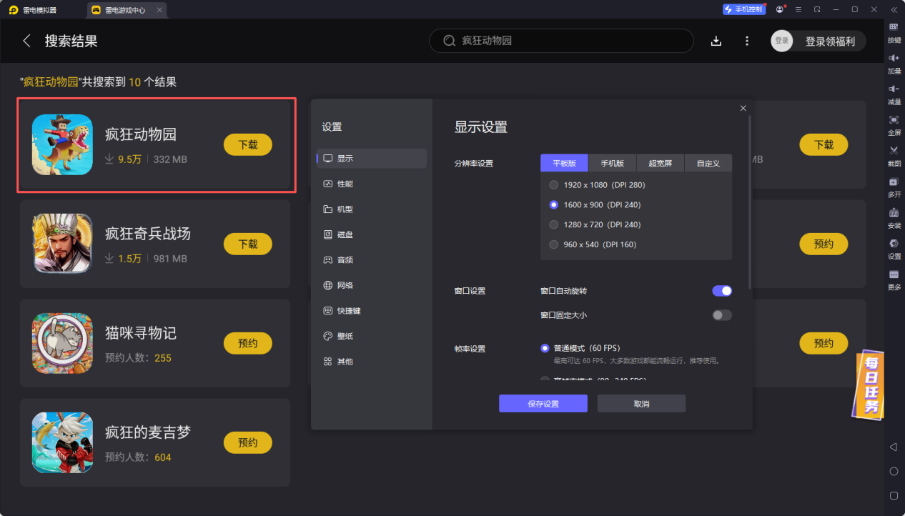Tap the Android back triangle button
This screenshot has height=516, width=905.
(894, 447)
